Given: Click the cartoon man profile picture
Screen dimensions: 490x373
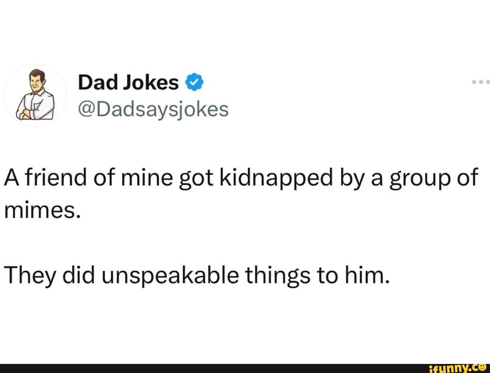Looking at the screenshot, I should click(x=35, y=94).
